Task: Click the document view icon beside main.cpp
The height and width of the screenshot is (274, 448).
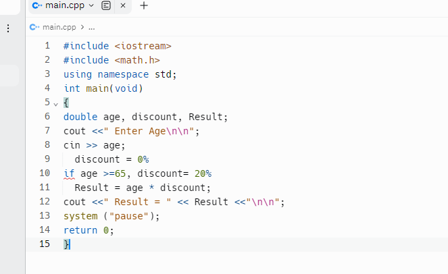Action: pyautogui.click(x=106, y=5)
